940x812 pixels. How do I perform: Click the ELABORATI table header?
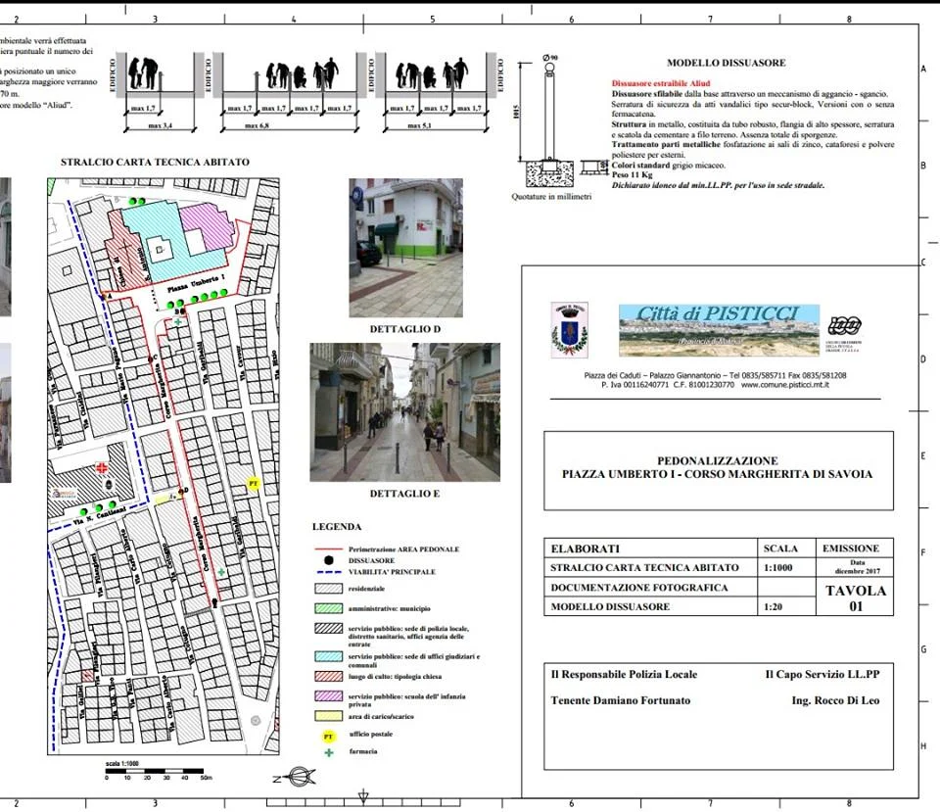pos(586,549)
